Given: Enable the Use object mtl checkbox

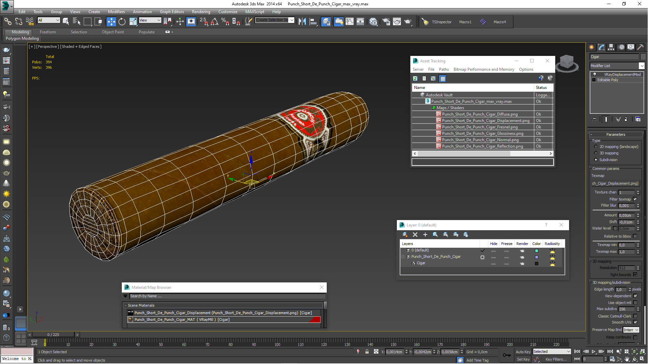Looking at the screenshot, I should tap(635, 303).
